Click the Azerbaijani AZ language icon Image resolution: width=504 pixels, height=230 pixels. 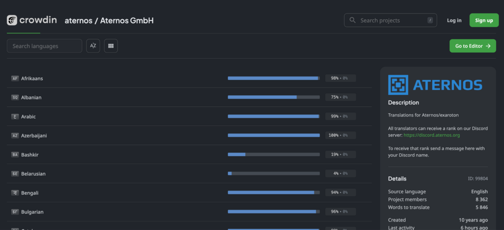tap(15, 136)
